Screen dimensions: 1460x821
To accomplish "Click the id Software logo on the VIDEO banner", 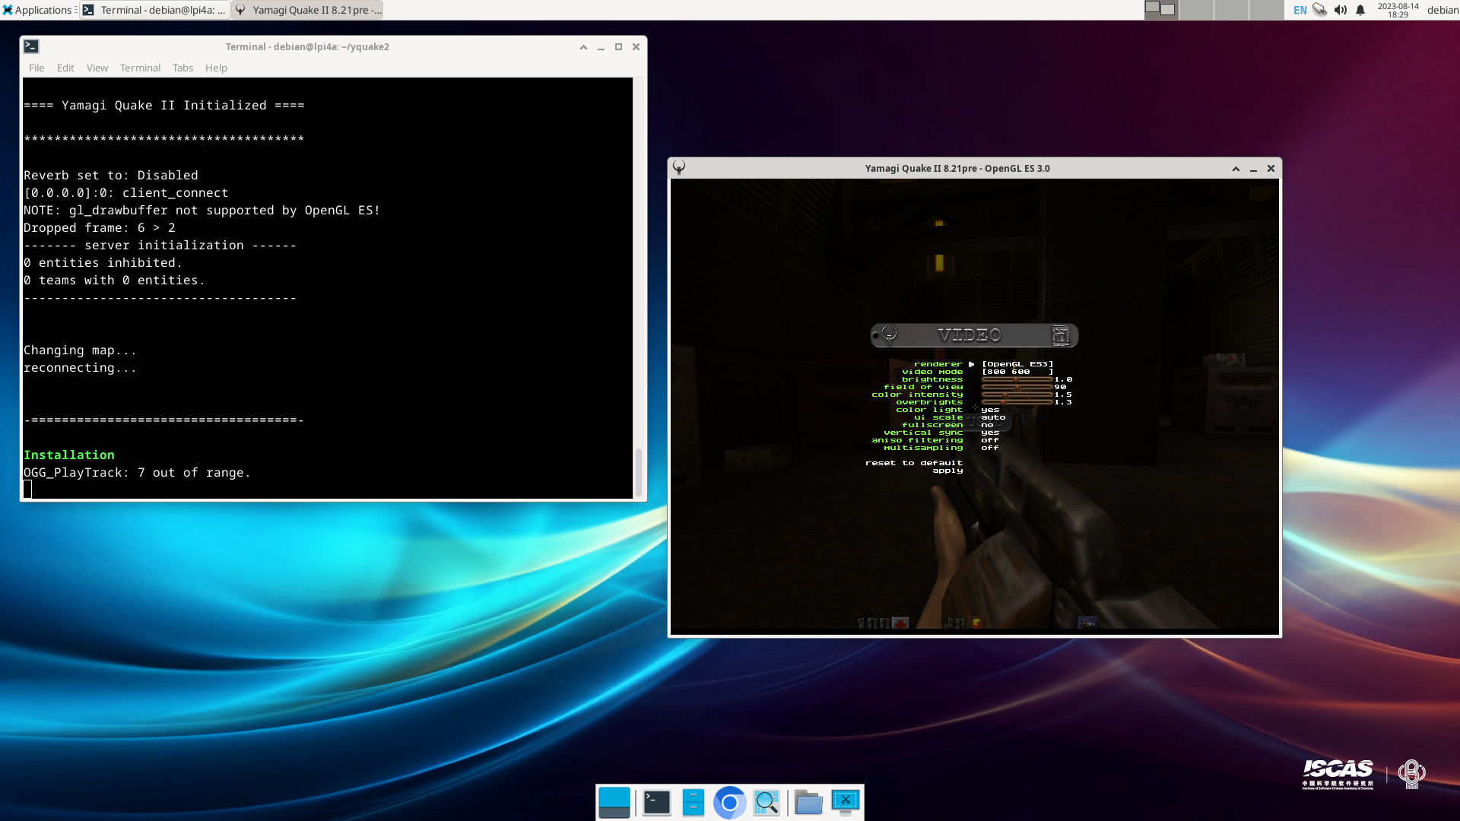I will pyautogui.click(x=1060, y=335).
